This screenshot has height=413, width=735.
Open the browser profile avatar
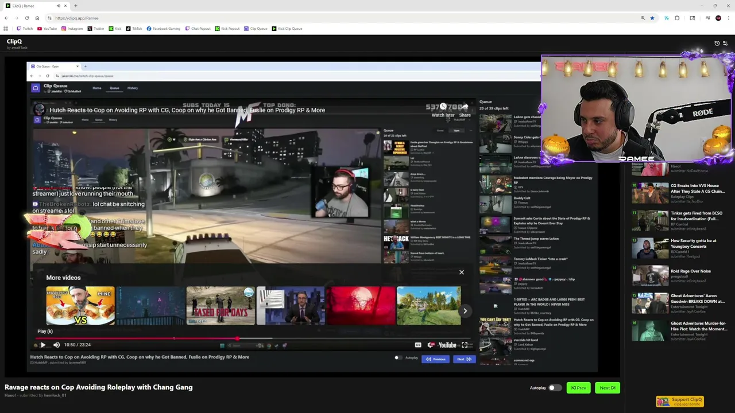(718, 18)
